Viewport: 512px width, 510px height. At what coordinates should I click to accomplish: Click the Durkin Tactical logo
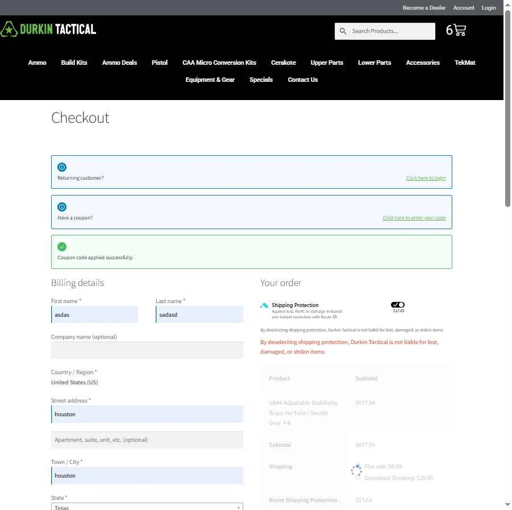pyautogui.click(x=48, y=30)
